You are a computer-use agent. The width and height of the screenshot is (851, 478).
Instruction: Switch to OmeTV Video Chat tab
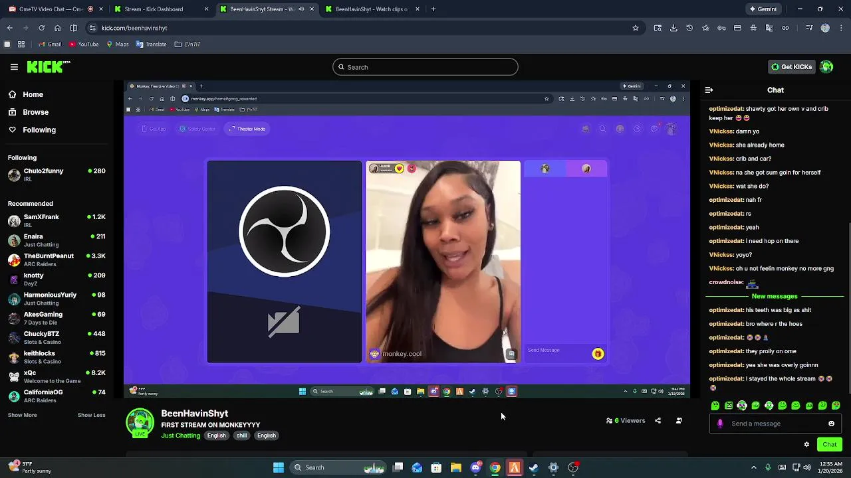click(x=55, y=9)
